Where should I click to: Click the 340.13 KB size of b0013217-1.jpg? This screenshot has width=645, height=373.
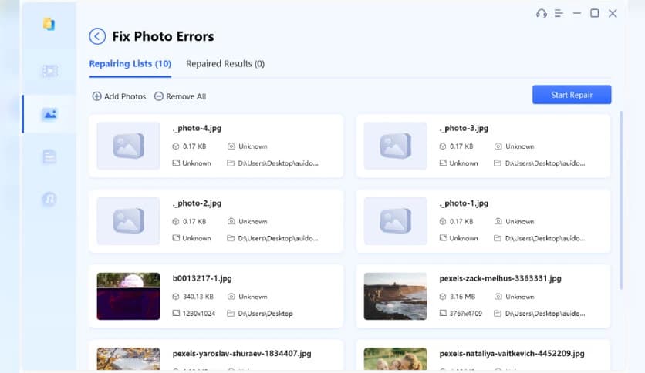tap(198, 297)
